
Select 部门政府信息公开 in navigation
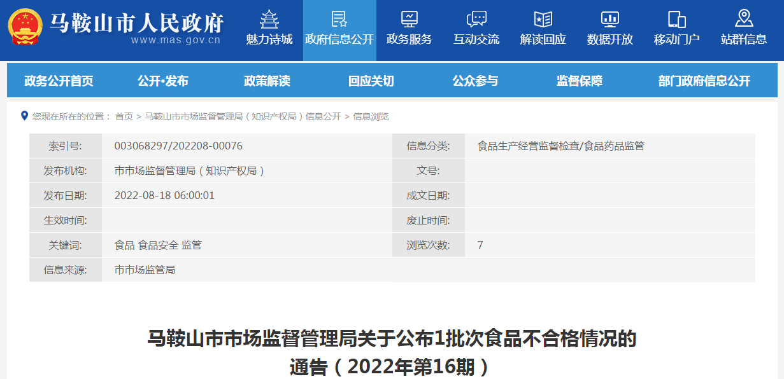(704, 81)
